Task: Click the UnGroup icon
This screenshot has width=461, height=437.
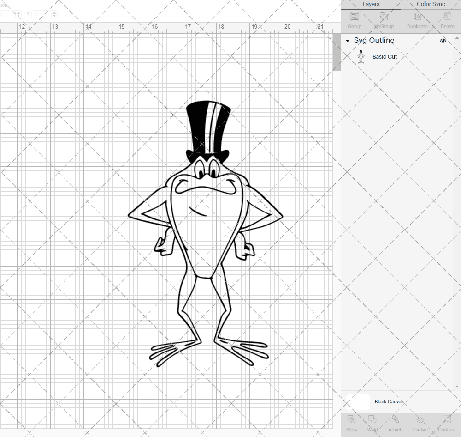Action: pos(384,19)
